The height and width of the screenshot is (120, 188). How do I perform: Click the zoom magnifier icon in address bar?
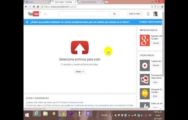coord(152,7)
